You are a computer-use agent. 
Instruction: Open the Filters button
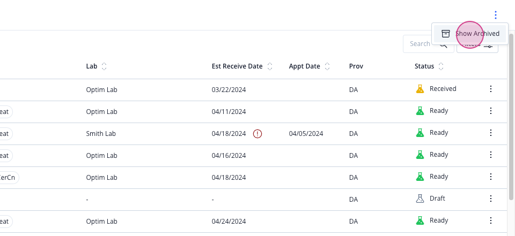(477, 44)
